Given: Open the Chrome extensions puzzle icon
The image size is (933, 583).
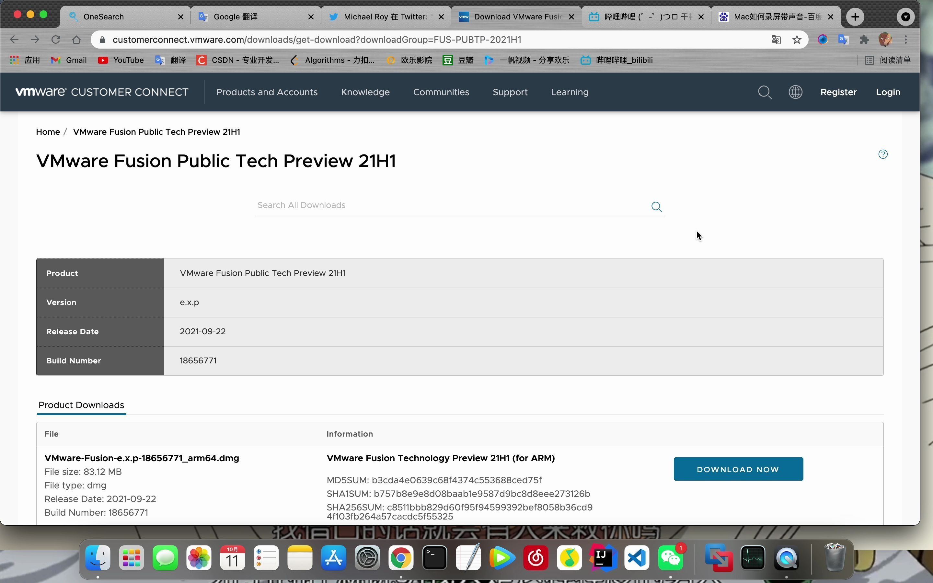Looking at the screenshot, I should 864,40.
